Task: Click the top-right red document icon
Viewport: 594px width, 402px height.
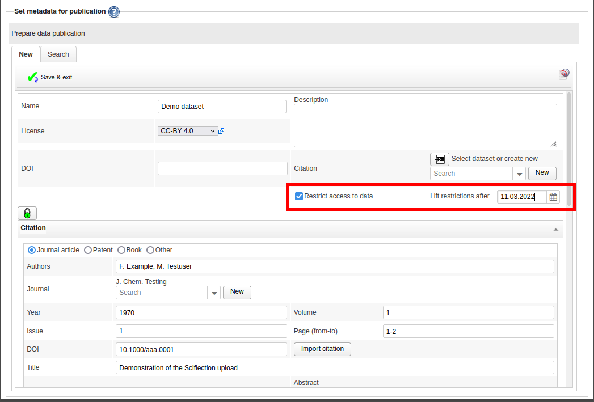Action: 564,74
